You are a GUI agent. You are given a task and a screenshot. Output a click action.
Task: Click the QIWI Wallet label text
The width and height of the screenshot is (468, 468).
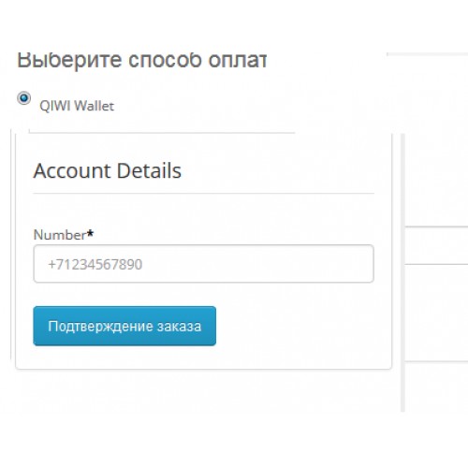coord(77,106)
